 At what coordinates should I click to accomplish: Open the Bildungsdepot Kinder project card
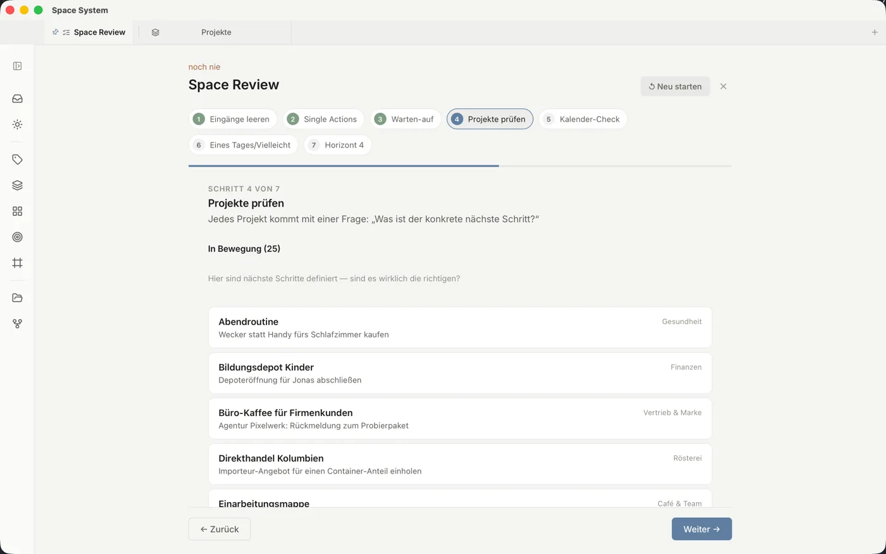tap(460, 373)
